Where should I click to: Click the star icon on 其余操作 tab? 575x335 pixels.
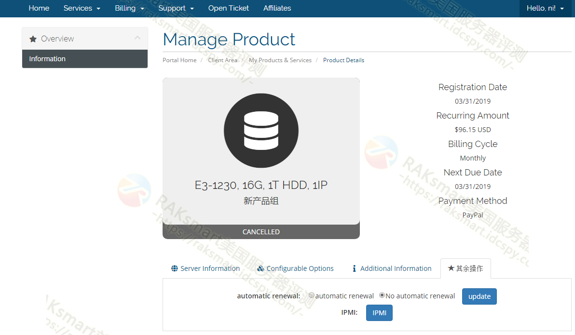[451, 268]
